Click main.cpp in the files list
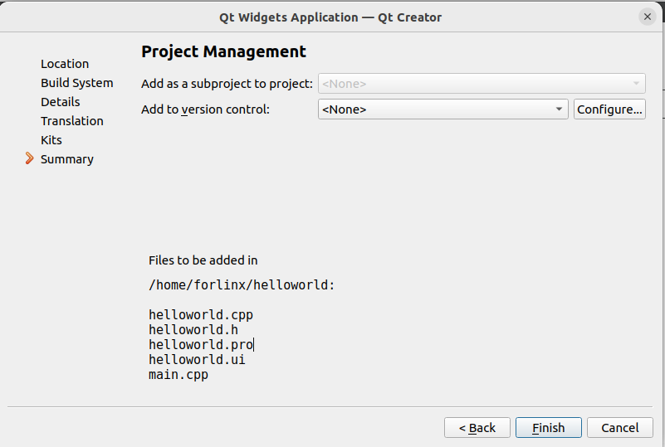 click(x=178, y=375)
